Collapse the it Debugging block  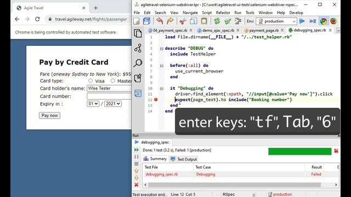pos(162,89)
